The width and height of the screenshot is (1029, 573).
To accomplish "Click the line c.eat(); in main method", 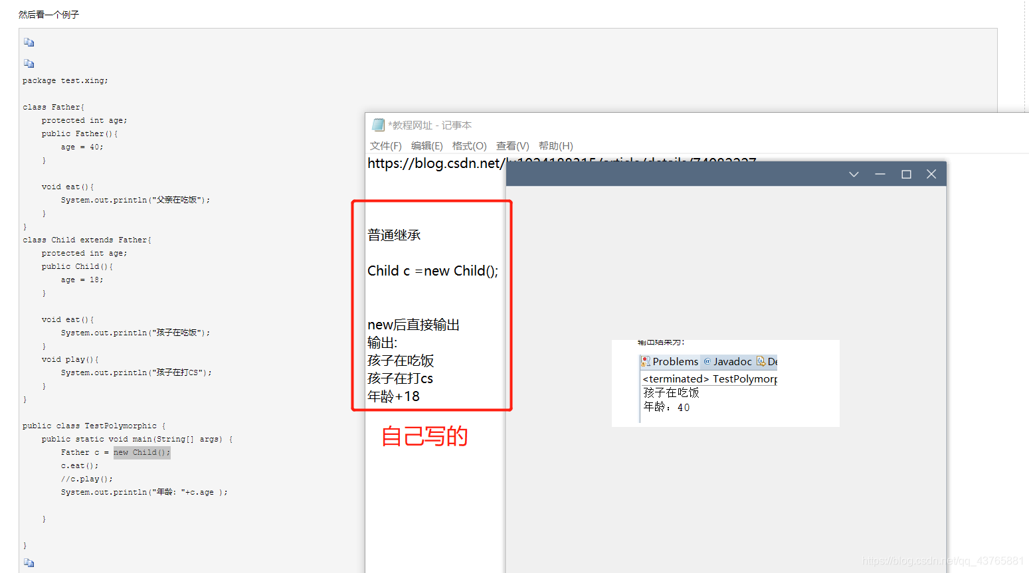I will point(80,465).
